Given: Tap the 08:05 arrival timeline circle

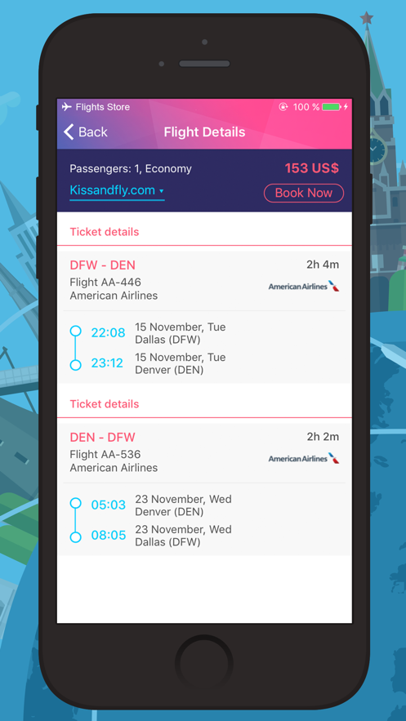Looking at the screenshot, I should (x=75, y=537).
